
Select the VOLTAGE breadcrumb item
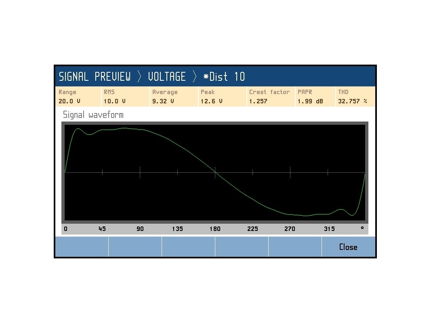[x=166, y=77]
